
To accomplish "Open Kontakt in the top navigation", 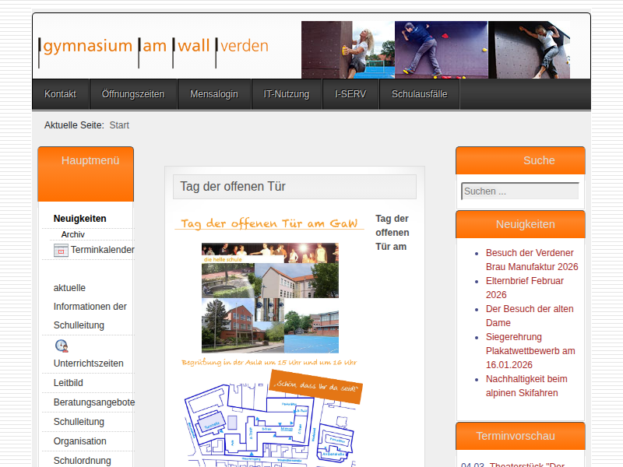I will (60, 94).
